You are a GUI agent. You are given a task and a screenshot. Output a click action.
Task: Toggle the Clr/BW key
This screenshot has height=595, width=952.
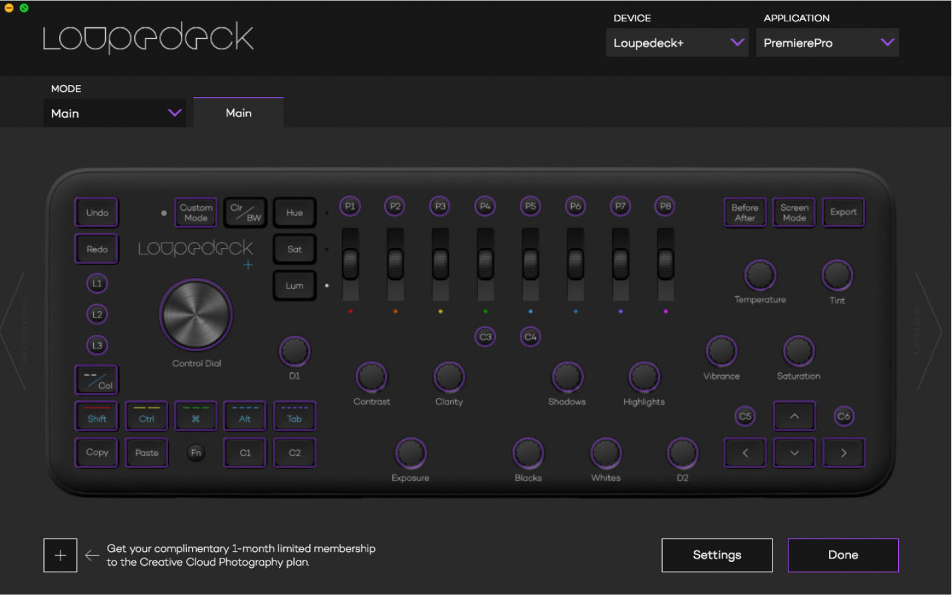[x=245, y=213]
